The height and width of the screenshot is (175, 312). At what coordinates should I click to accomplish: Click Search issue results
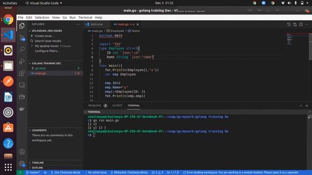click(48, 41)
